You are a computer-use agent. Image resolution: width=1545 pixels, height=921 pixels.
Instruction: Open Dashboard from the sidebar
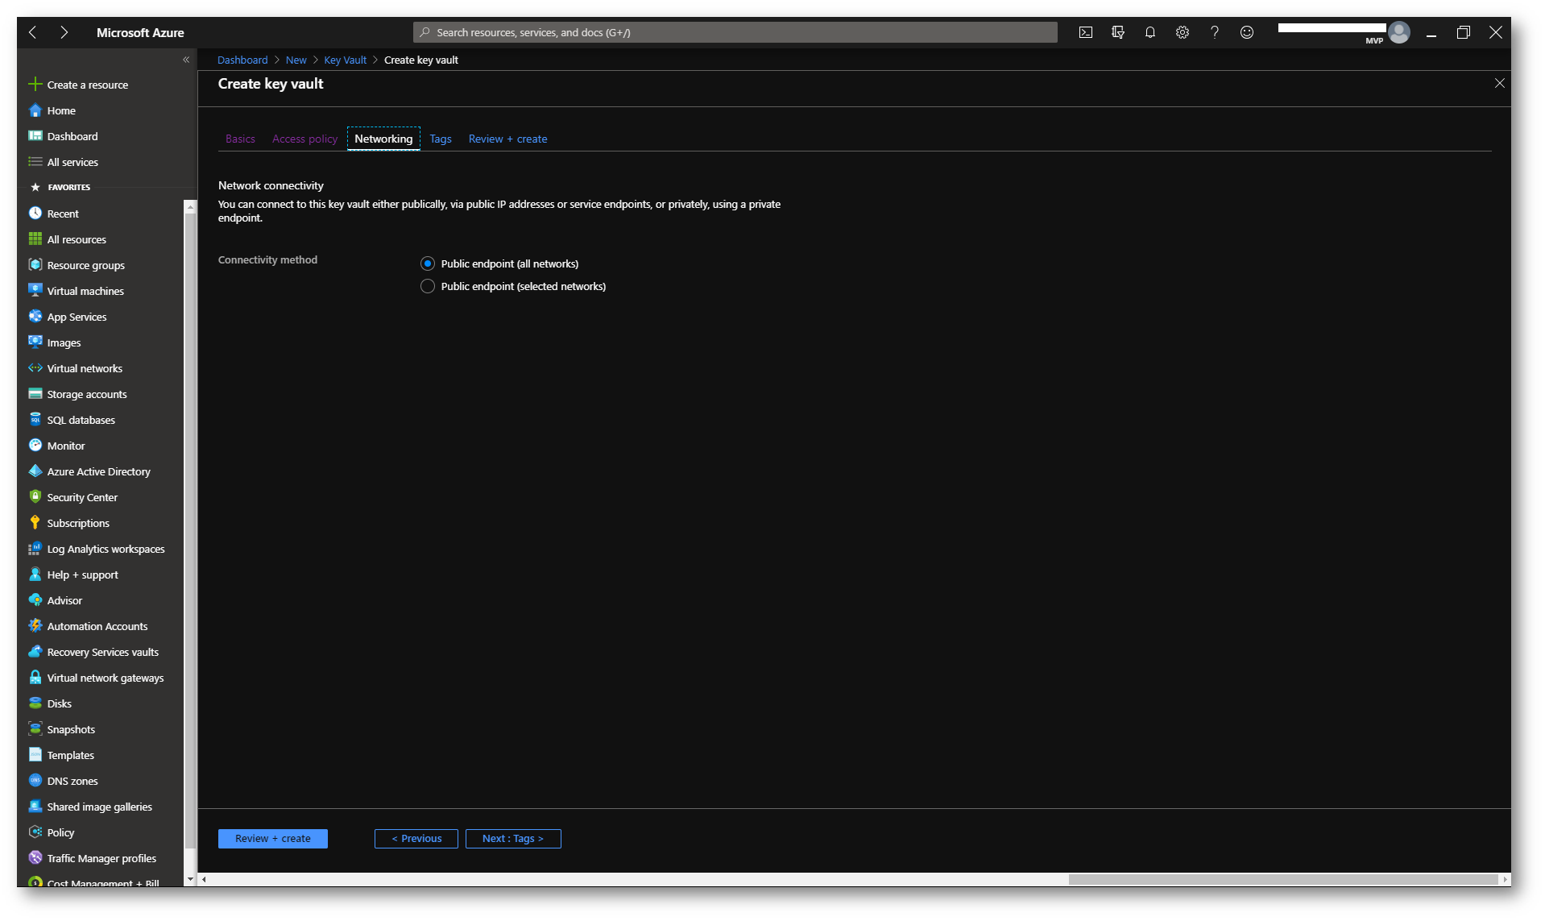tap(72, 136)
